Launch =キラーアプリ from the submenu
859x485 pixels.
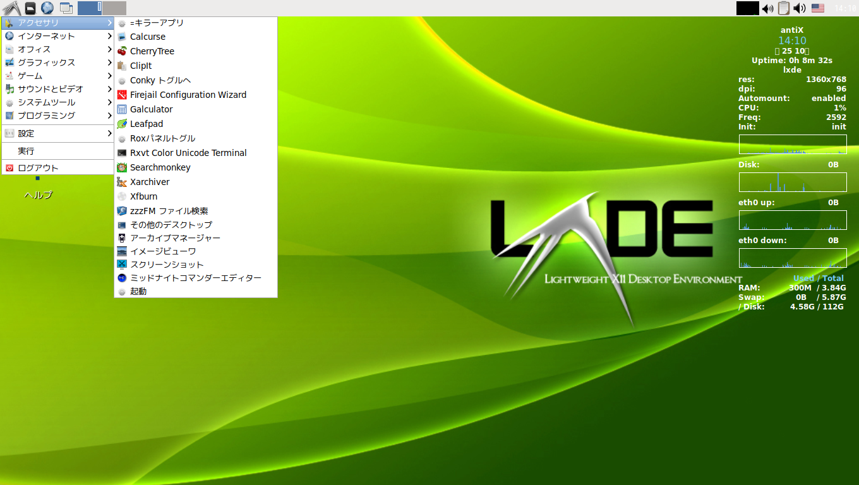[x=196, y=23]
